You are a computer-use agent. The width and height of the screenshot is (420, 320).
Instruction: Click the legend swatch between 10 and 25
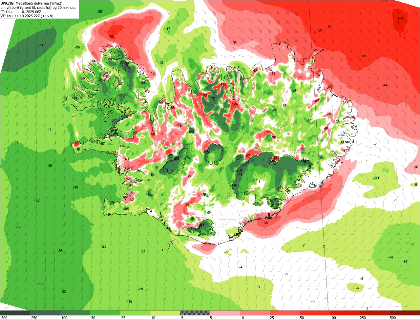pos(255,313)
